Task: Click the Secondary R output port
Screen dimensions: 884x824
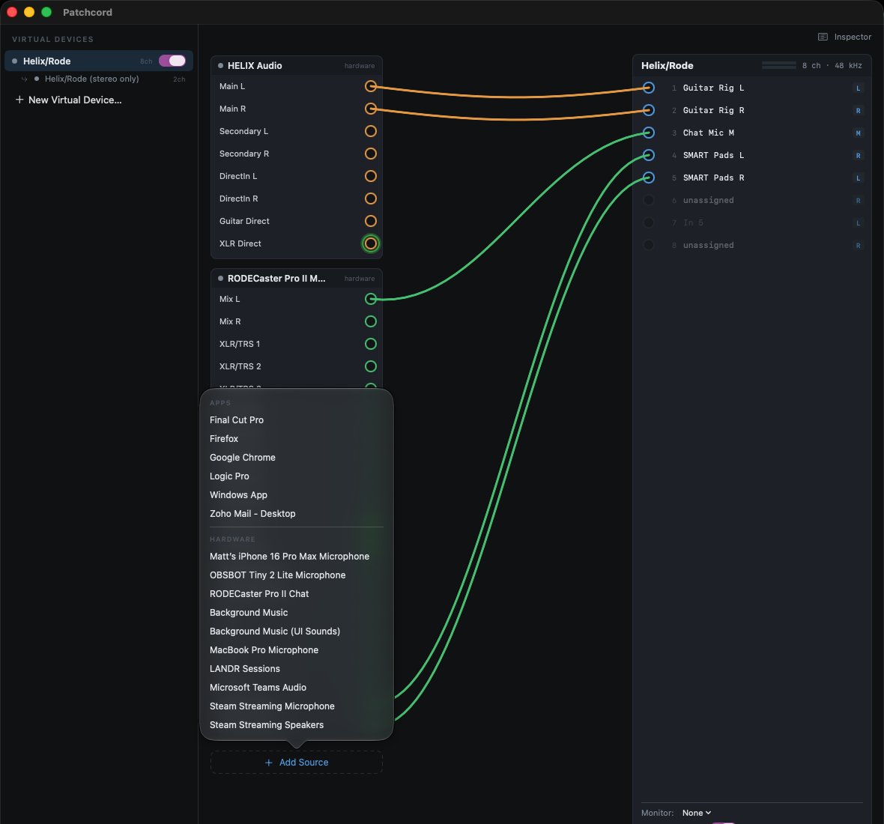Action: 370,154
